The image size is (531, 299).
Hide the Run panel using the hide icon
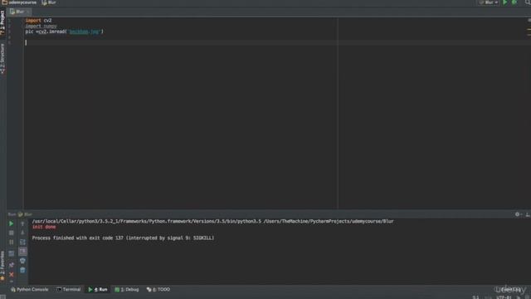pyautogui.click(x=528, y=214)
